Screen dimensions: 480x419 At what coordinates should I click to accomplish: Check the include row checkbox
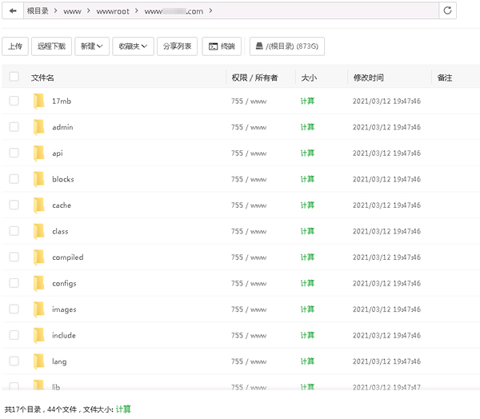point(14,335)
